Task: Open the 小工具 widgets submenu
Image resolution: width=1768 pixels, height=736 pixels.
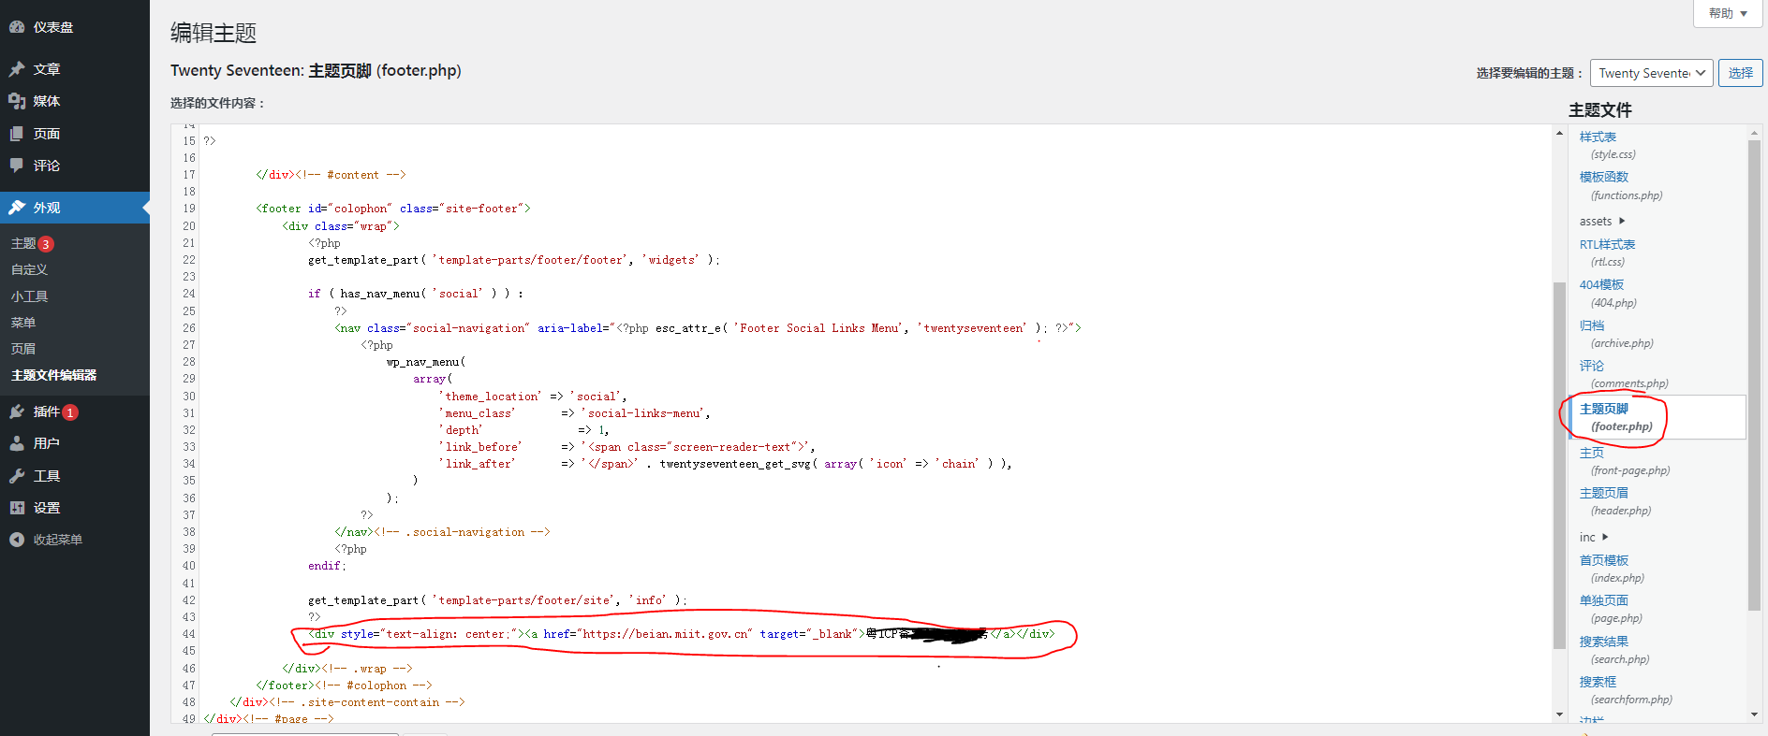Action: (x=29, y=296)
